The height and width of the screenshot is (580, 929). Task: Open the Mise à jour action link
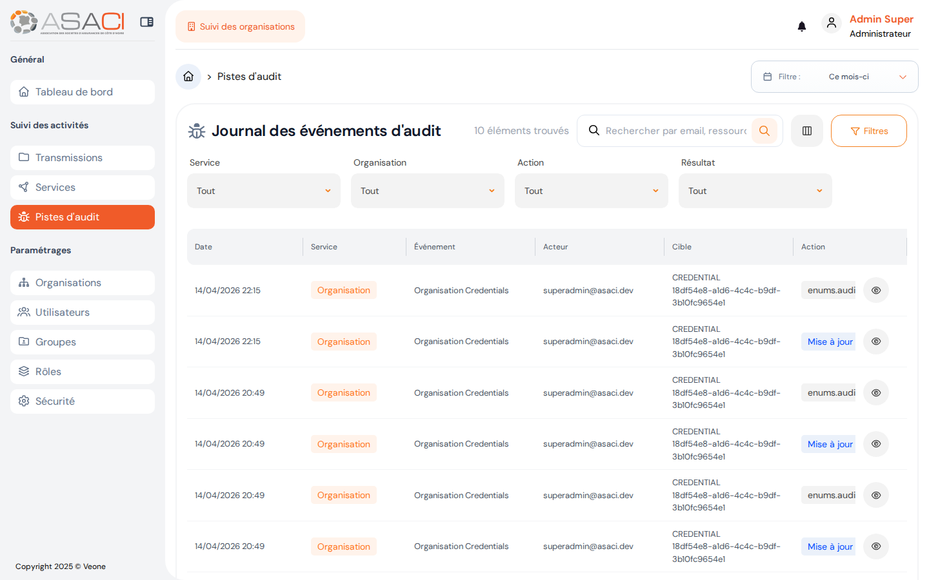point(828,342)
